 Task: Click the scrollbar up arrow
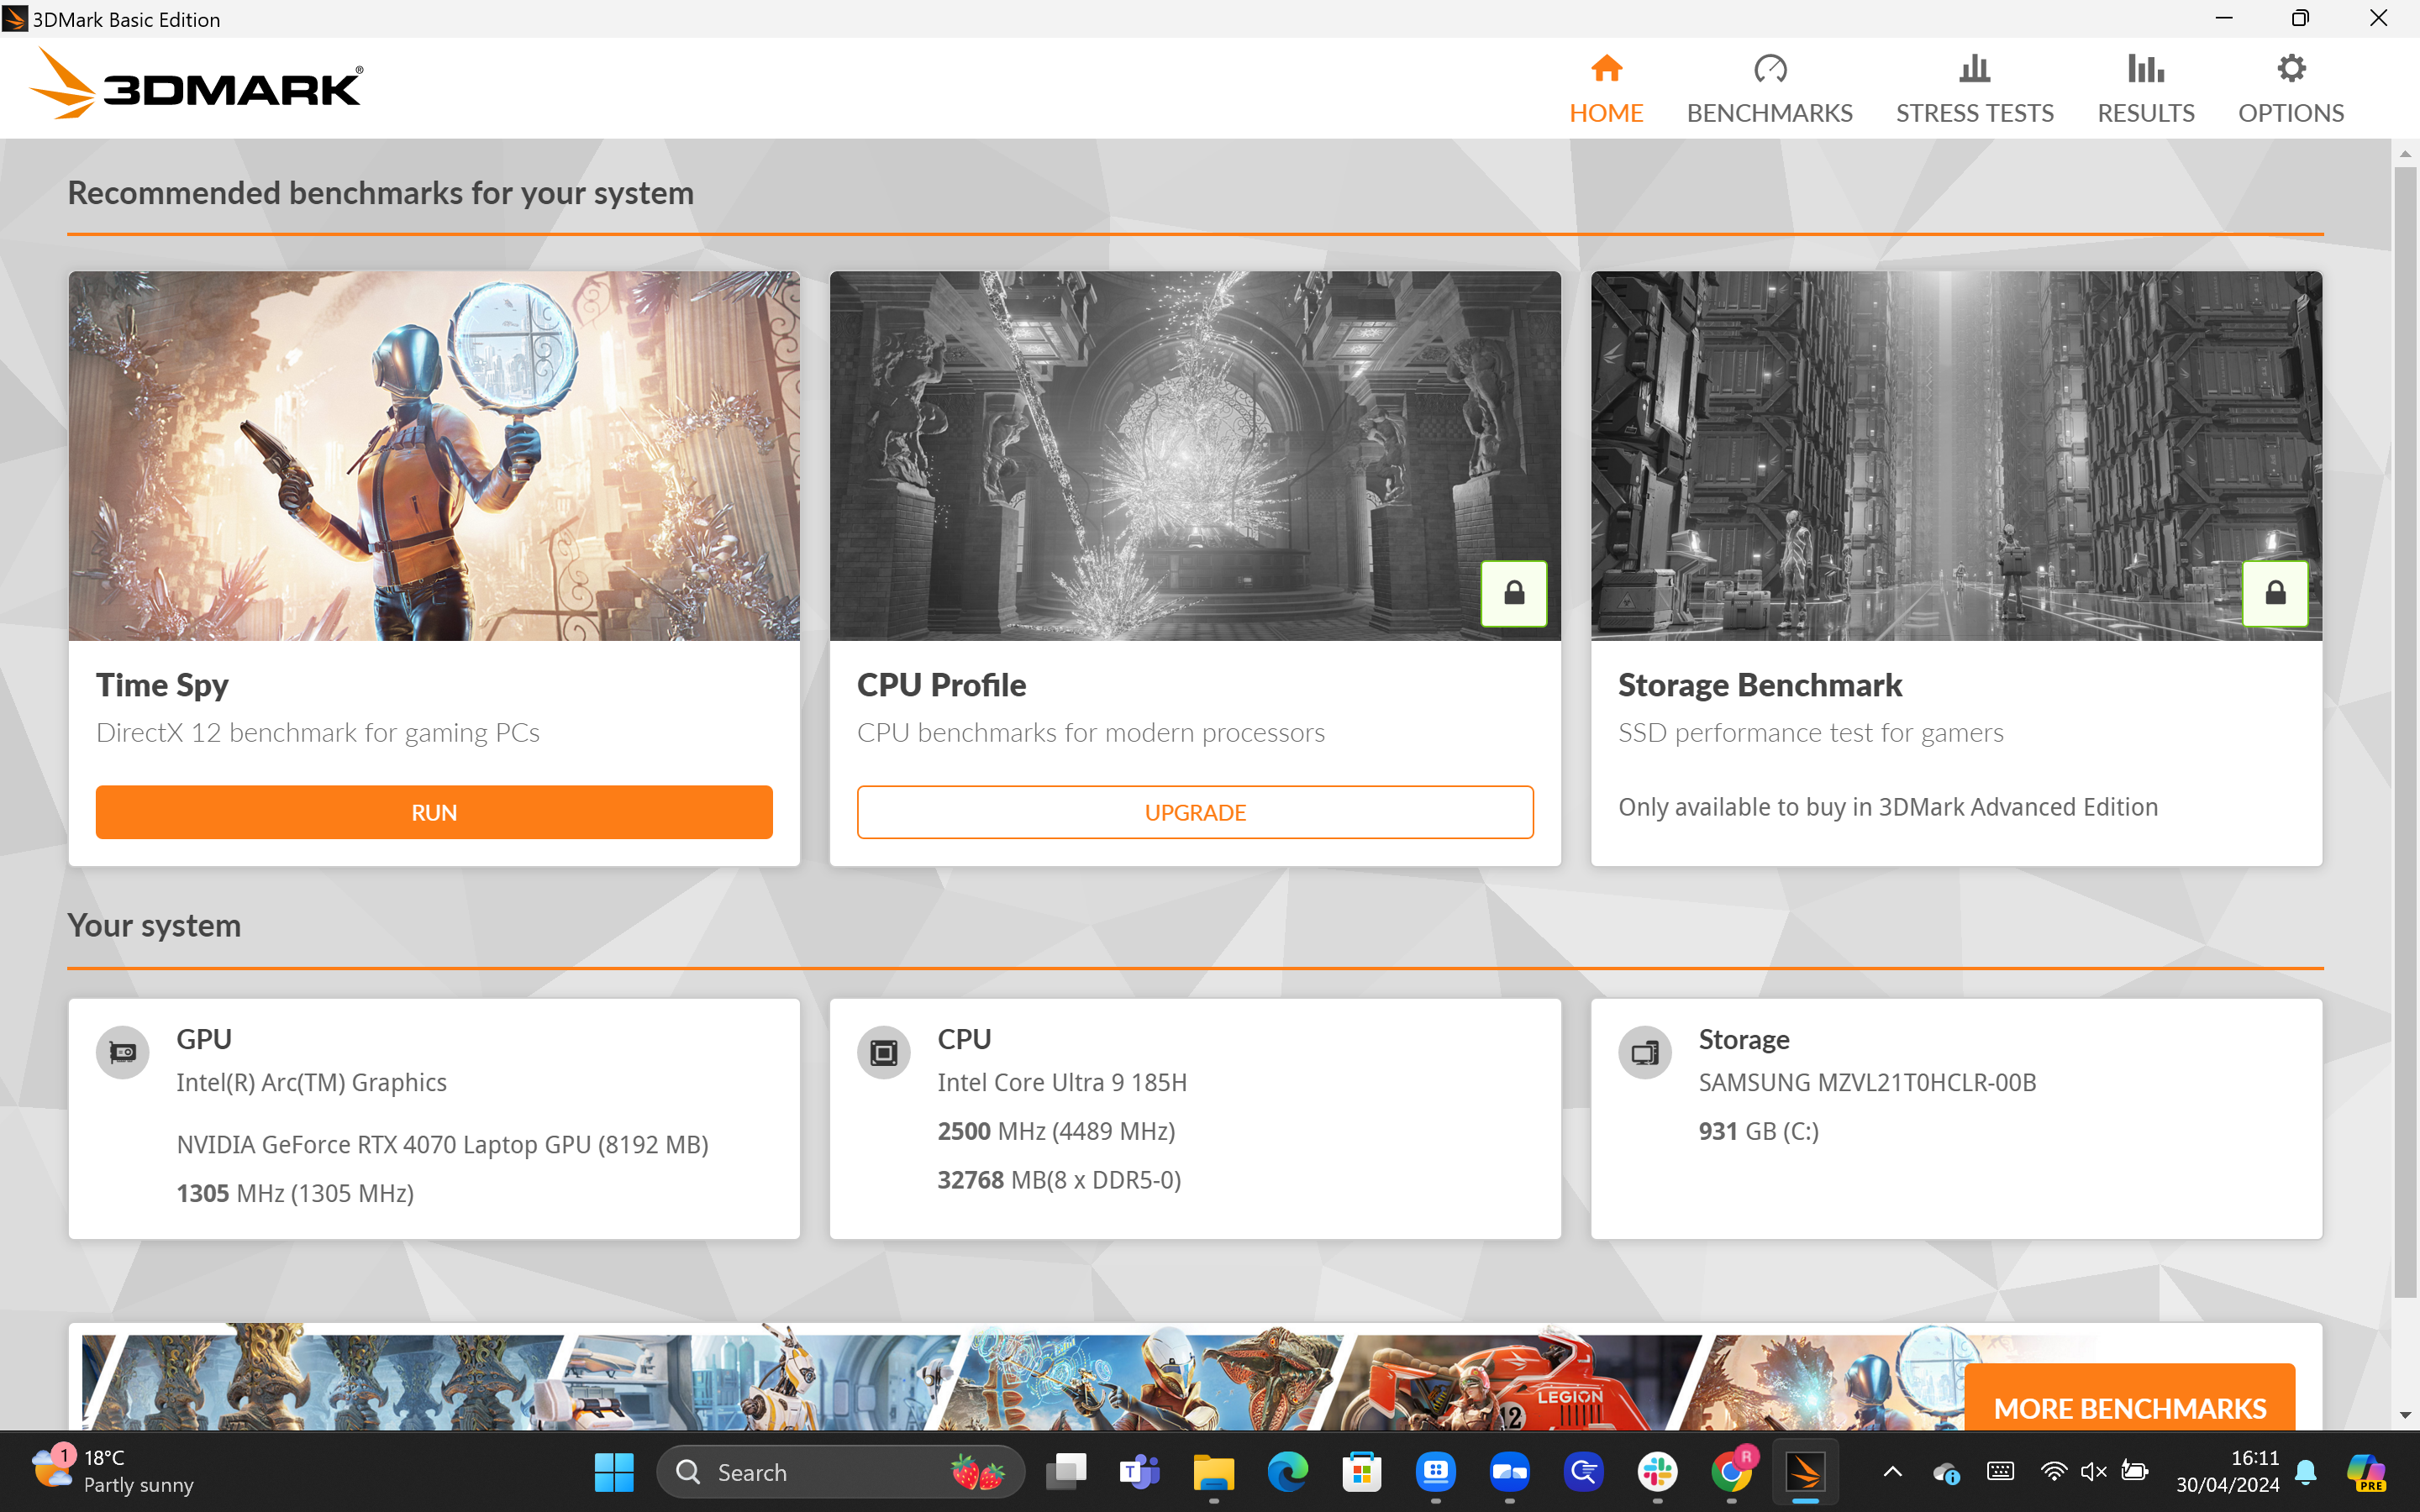(x=2405, y=154)
